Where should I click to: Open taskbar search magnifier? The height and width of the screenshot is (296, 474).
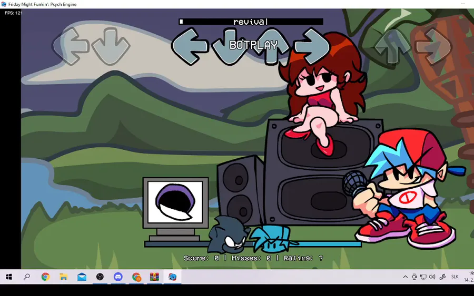click(x=27, y=277)
